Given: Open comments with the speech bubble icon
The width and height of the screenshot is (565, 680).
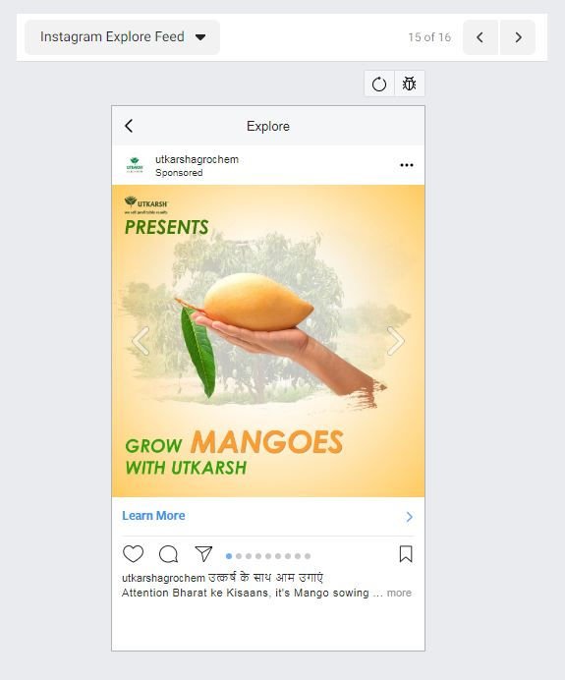Looking at the screenshot, I should click(168, 554).
